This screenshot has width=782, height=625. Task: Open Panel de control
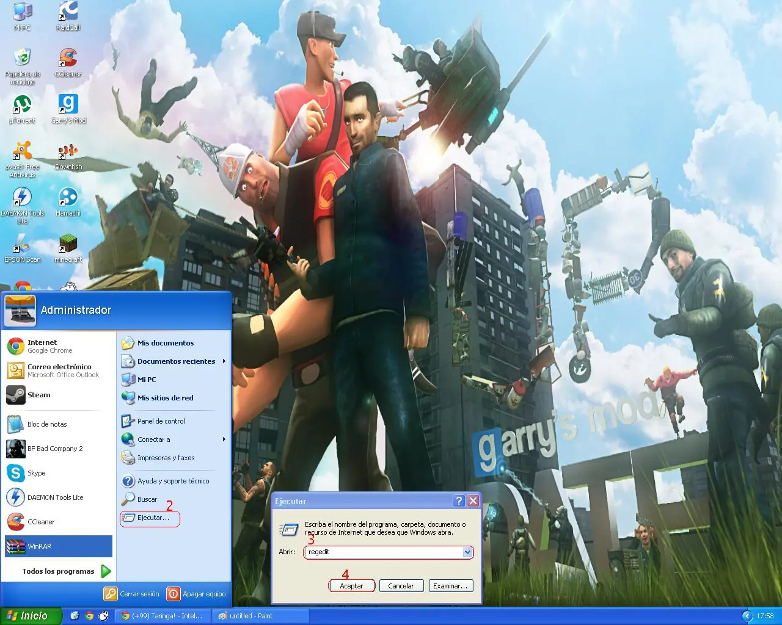pyautogui.click(x=174, y=421)
